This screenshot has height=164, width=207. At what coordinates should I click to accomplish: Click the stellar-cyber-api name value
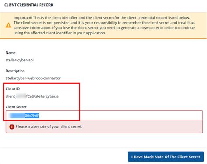(x=20, y=60)
